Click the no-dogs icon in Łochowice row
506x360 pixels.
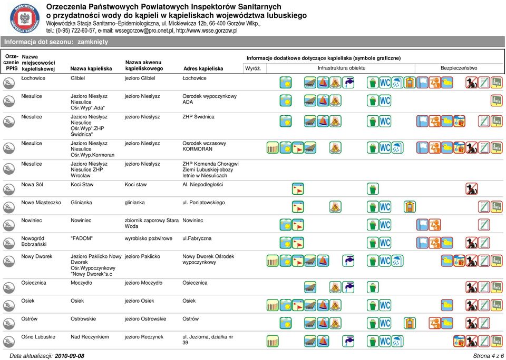pos(471,83)
